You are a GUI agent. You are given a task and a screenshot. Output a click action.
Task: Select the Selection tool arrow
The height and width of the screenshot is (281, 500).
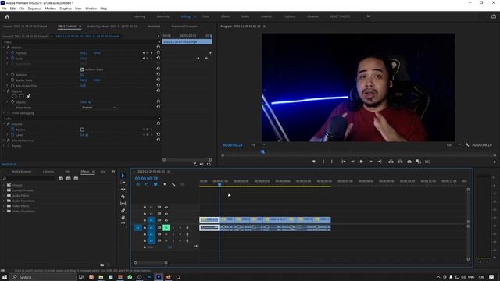tap(123, 176)
